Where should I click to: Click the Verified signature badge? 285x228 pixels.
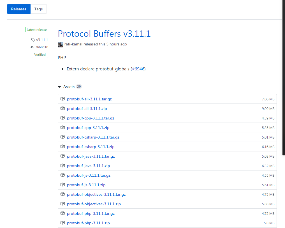[40, 55]
